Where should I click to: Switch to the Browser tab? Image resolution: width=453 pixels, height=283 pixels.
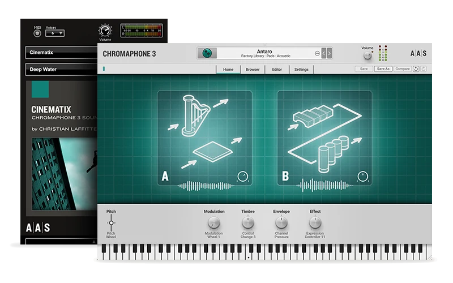click(x=253, y=69)
